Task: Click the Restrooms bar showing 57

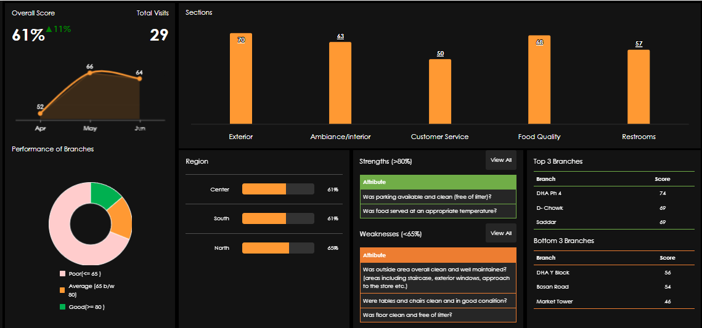Action: click(x=639, y=87)
